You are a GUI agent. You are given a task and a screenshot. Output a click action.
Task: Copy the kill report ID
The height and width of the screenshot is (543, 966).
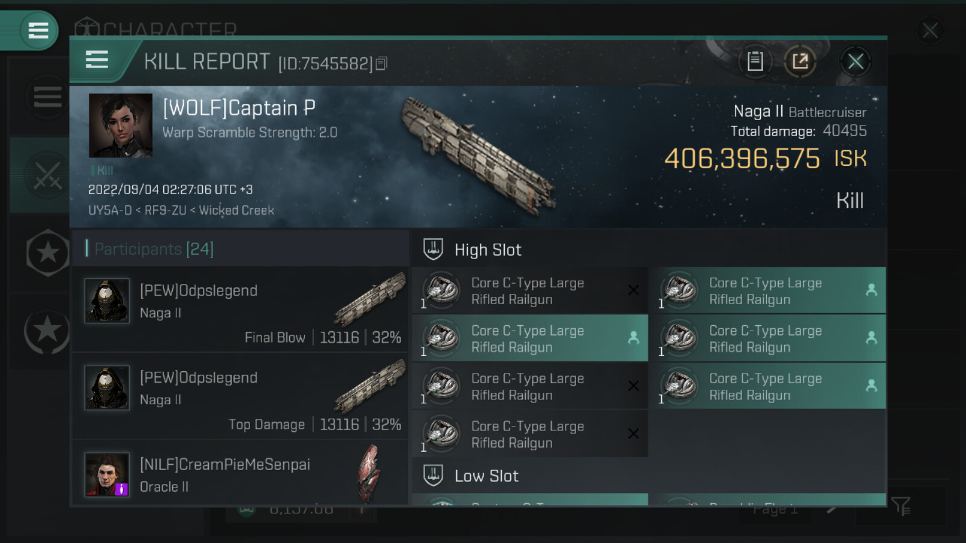(382, 63)
